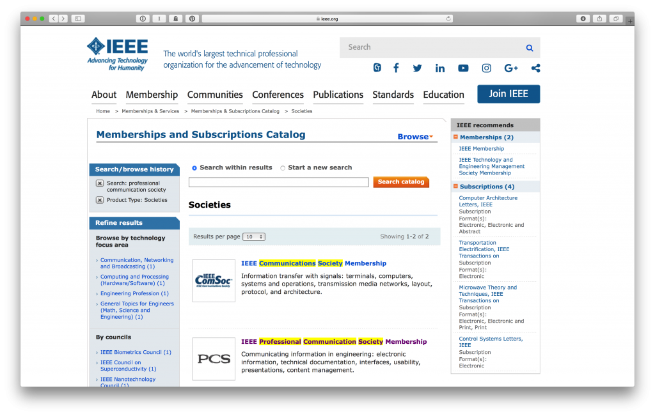The width and height of the screenshot is (655, 416).
Task: Filter by Computing and Processing
Action: coord(134,280)
